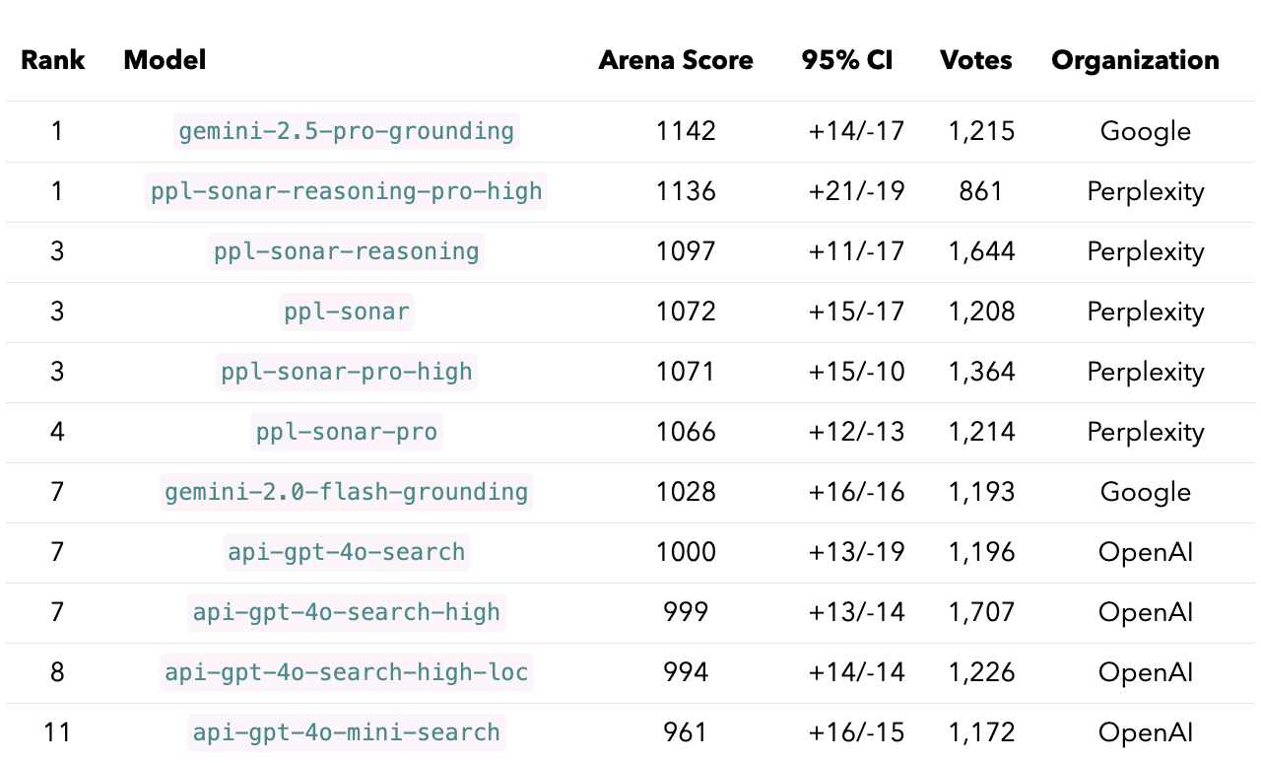Image resolution: width=1261 pixels, height=763 pixels.
Task: Click the Model column header
Action: click(165, 60)
